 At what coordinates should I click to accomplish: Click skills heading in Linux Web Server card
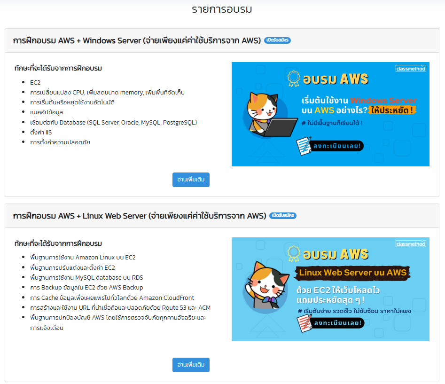(58, 244)
